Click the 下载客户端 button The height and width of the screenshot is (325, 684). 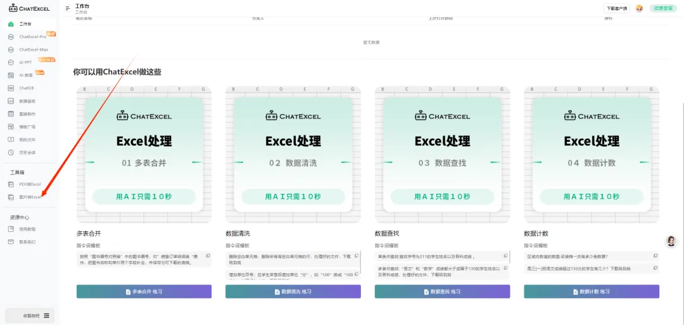[x=616, y=8]
